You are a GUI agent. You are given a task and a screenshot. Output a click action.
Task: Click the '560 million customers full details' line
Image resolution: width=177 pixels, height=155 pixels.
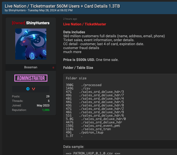click(x=114, y=36)
